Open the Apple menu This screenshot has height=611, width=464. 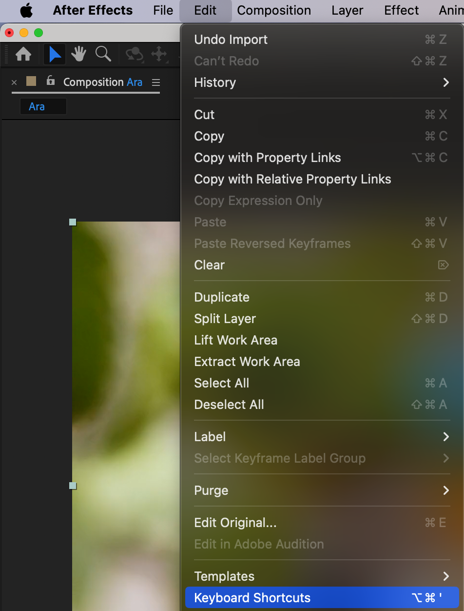pos(26,10)
